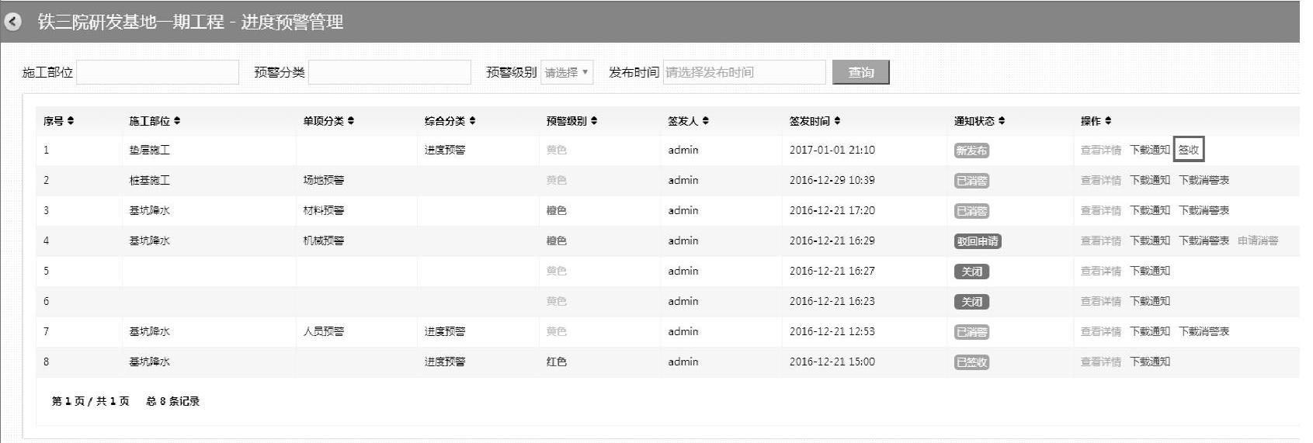Image resolution: width=1313 pixels, height=443 pixels.
Task: Click the 关闭 badge in the 16:23 row
Action: click(x=971, y=302)
